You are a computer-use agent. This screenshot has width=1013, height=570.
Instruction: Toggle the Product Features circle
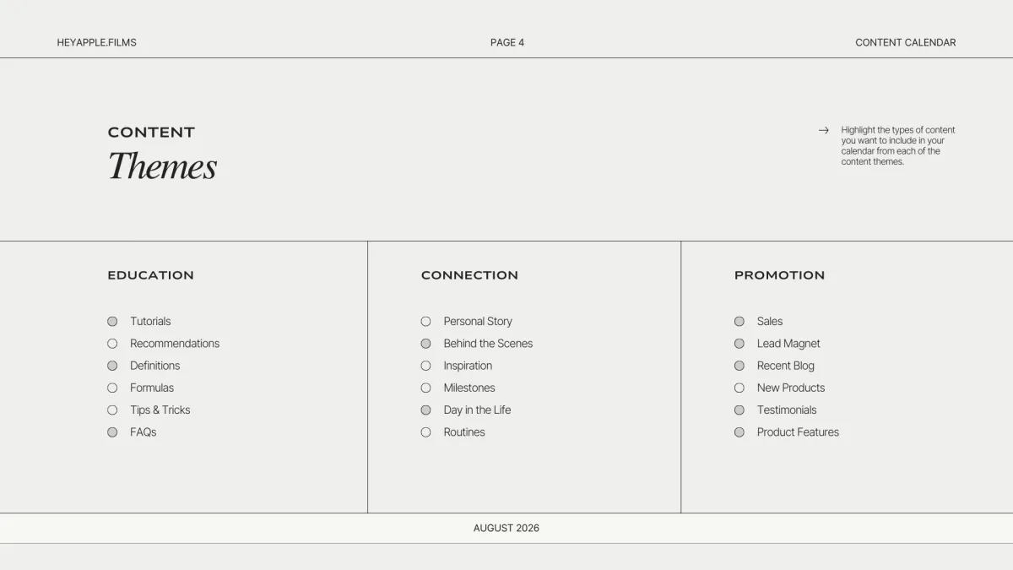(739, 432)
